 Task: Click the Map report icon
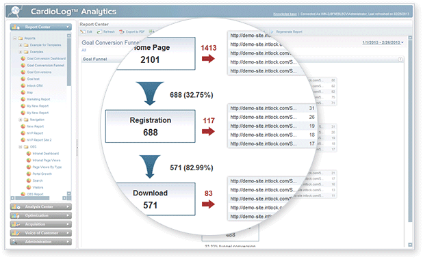point(23,92)
